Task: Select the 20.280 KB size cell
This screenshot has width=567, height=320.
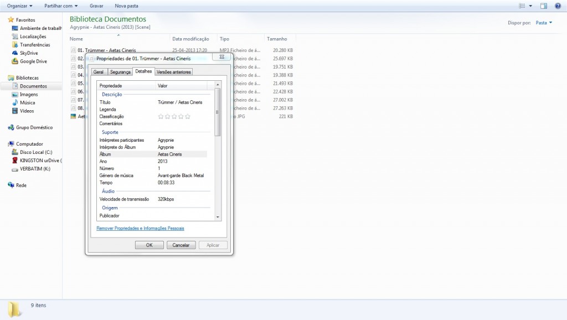Action: 283,50
